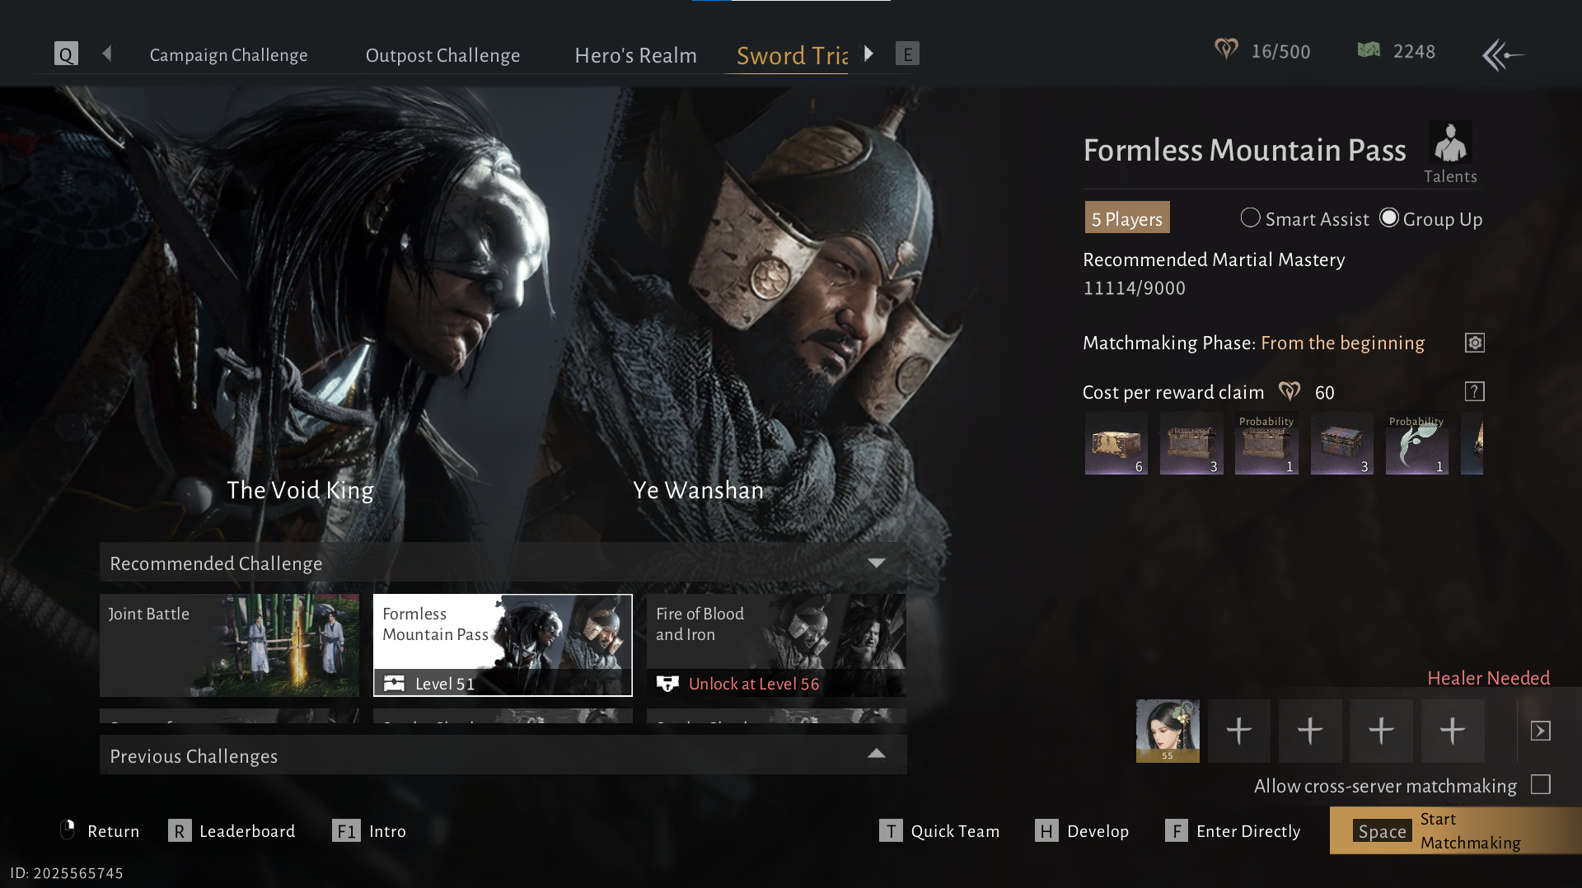Select the Joint Battle challenge card
The image size is (1582, 888).
click(x=229, y=645)
